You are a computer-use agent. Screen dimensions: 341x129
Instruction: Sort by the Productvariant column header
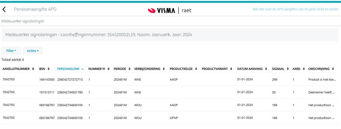tap(217, 69)
